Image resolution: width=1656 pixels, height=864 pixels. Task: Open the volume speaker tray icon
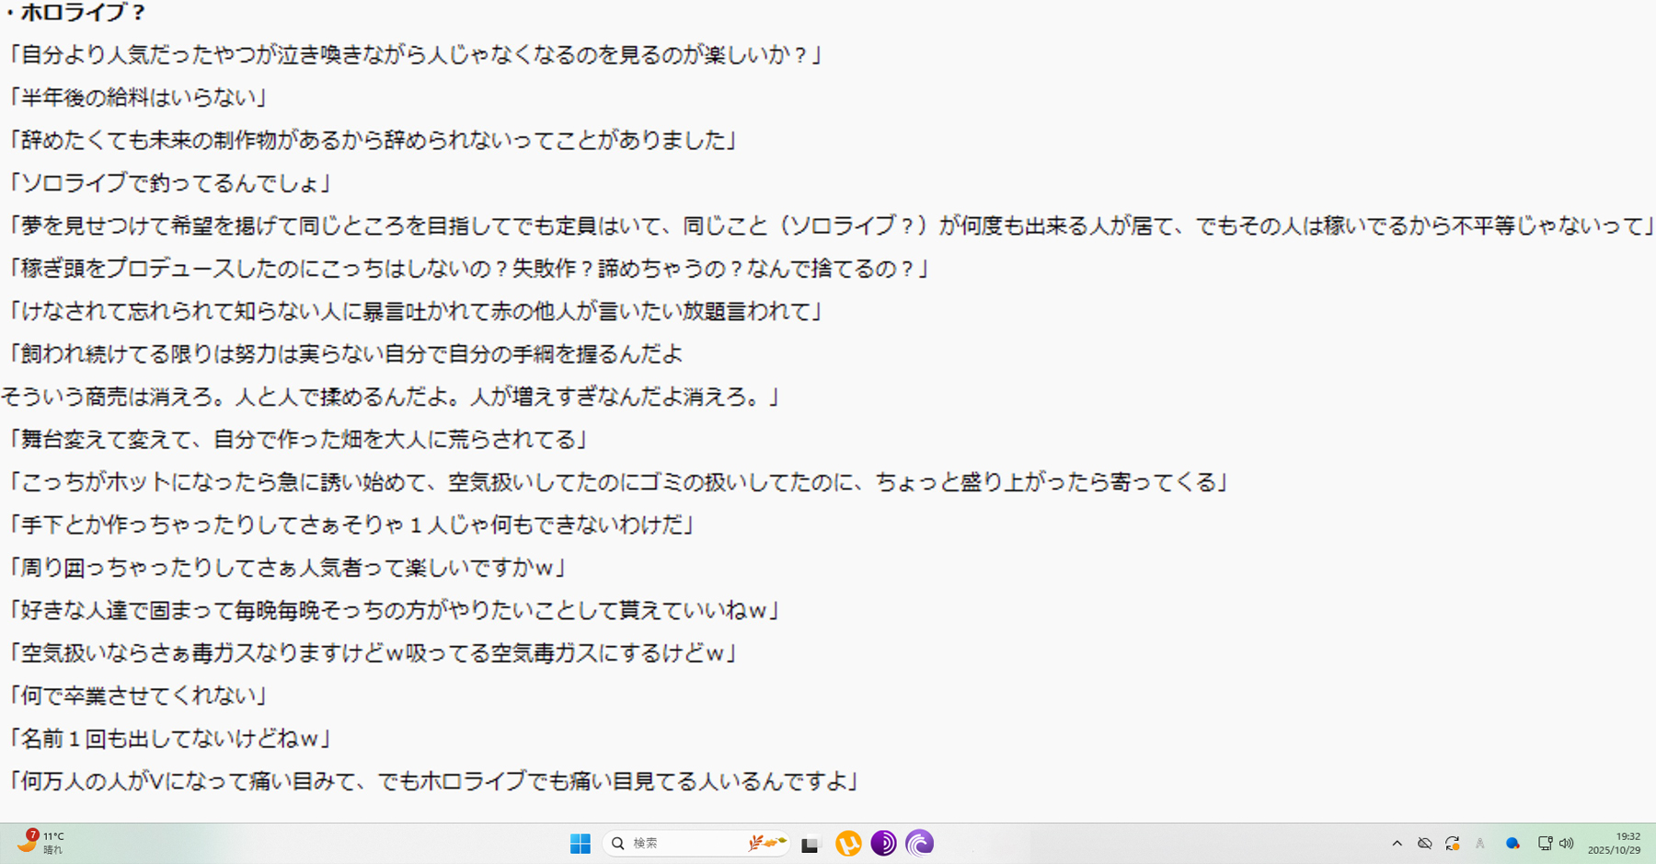point(1567,843)
